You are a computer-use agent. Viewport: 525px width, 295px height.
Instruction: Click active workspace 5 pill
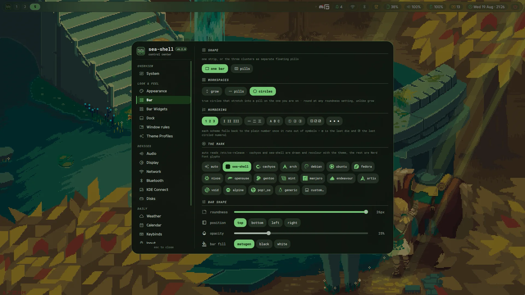pos(35,7)
